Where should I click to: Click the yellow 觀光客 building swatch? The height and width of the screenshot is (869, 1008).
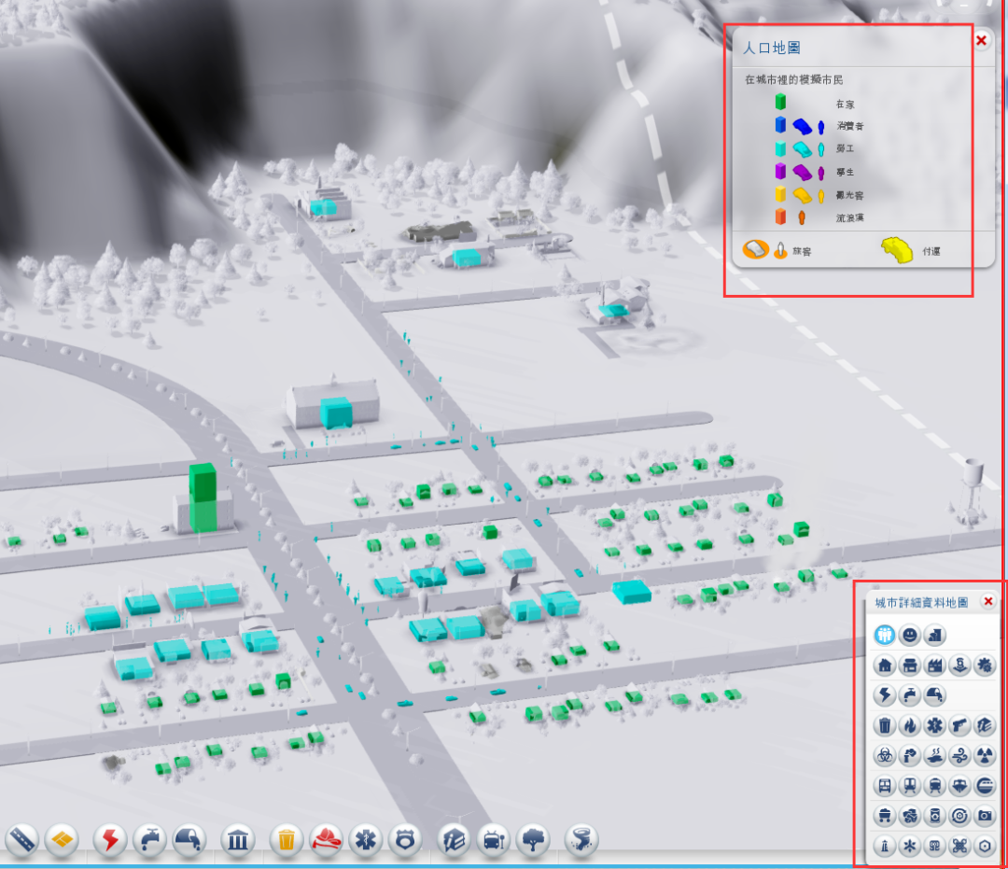[780, 193]
